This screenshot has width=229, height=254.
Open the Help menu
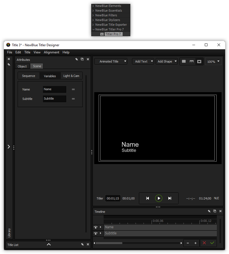[66, 52]
